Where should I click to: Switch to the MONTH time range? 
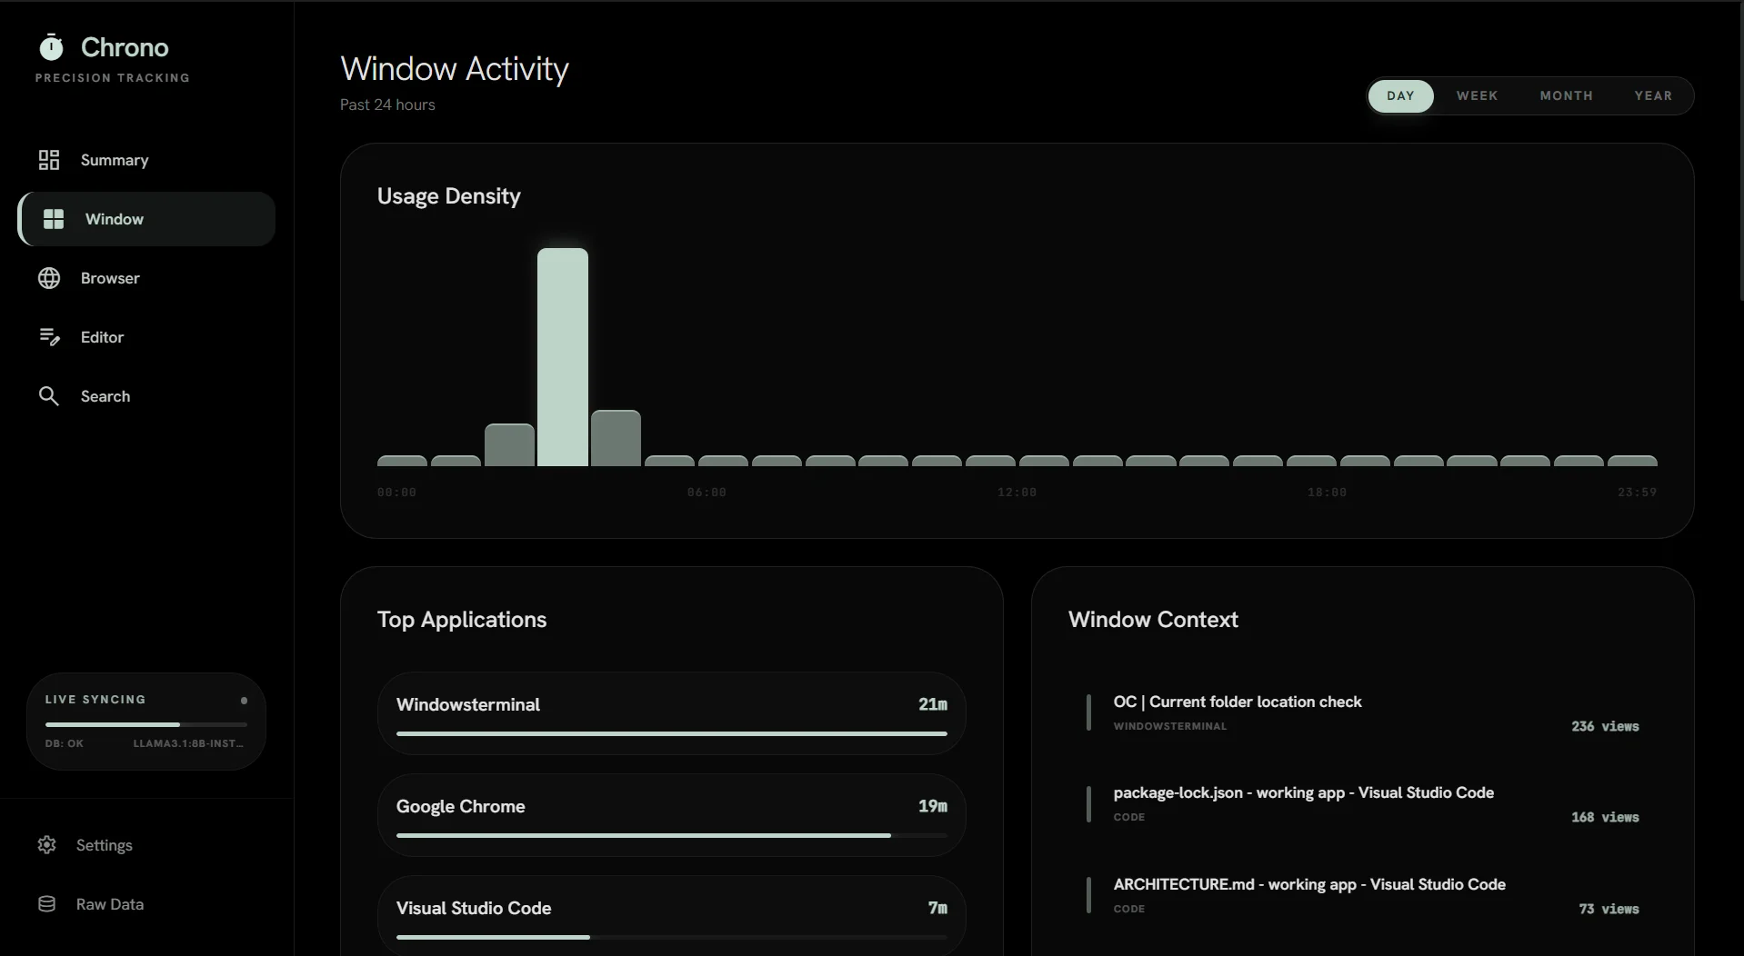tap(1566, 95)
